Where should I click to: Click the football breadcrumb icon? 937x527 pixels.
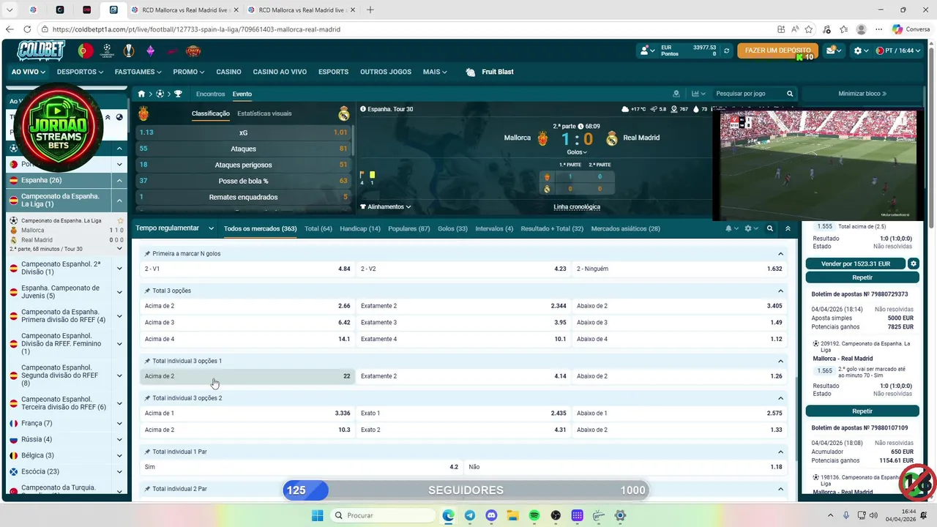160,94
